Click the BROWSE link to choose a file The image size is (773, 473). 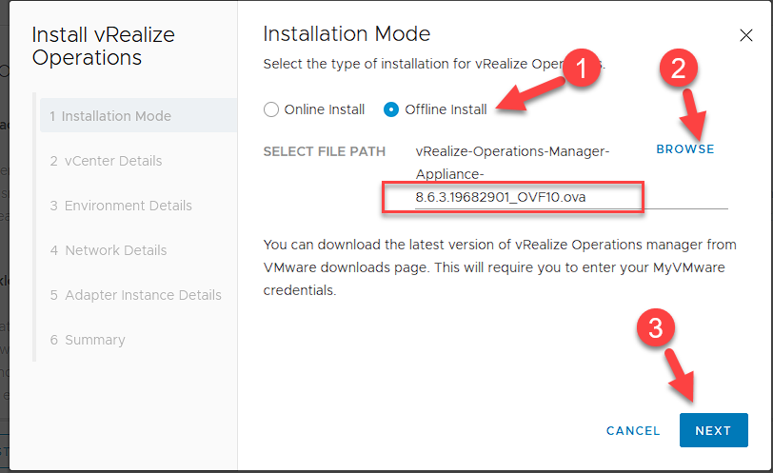coord(684,149)
